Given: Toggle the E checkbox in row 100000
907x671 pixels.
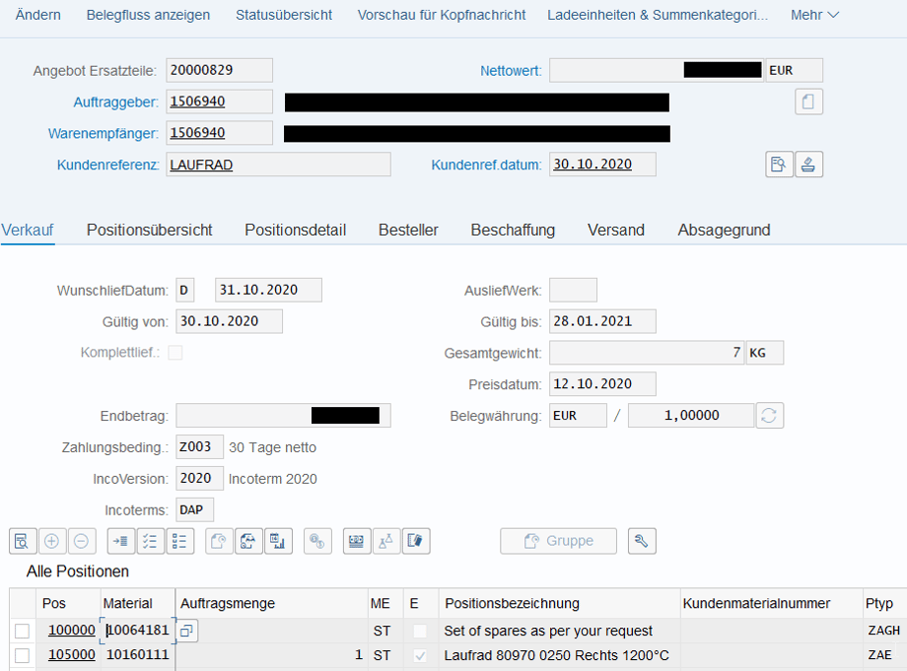Looking at the screenshot, I should point(420,631).
